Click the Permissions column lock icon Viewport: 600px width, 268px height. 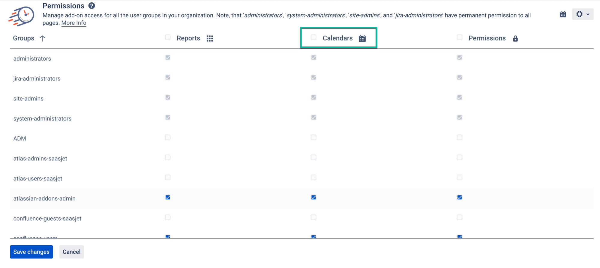coord(515,38)
